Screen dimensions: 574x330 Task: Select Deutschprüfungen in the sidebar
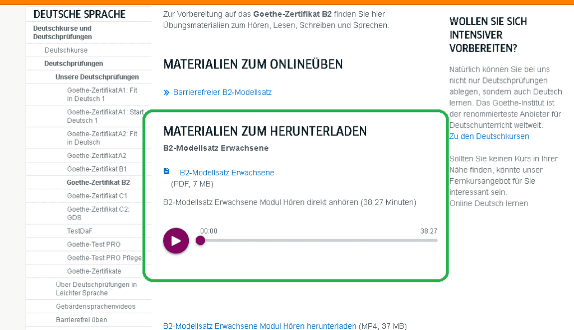click(x=73, y=64)
